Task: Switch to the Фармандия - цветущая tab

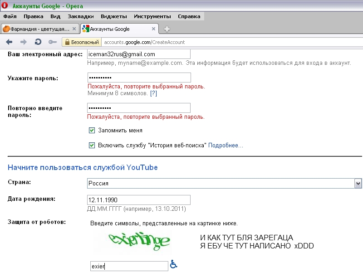Action: (x=39, y=29)
